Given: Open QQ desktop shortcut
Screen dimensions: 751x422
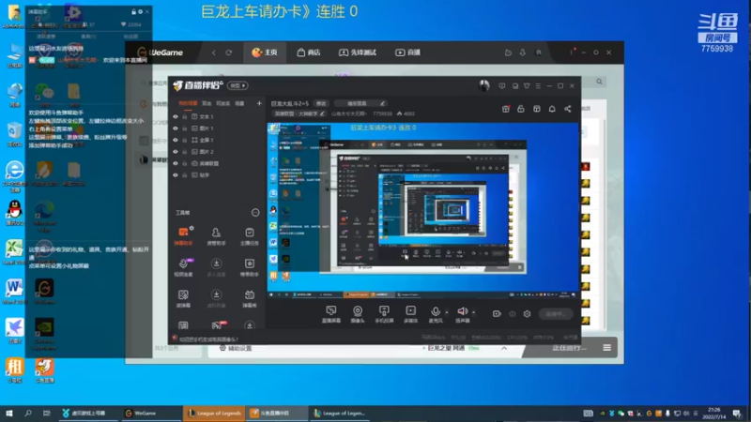Looking at the screenshot, I should (x=15, y=213).
